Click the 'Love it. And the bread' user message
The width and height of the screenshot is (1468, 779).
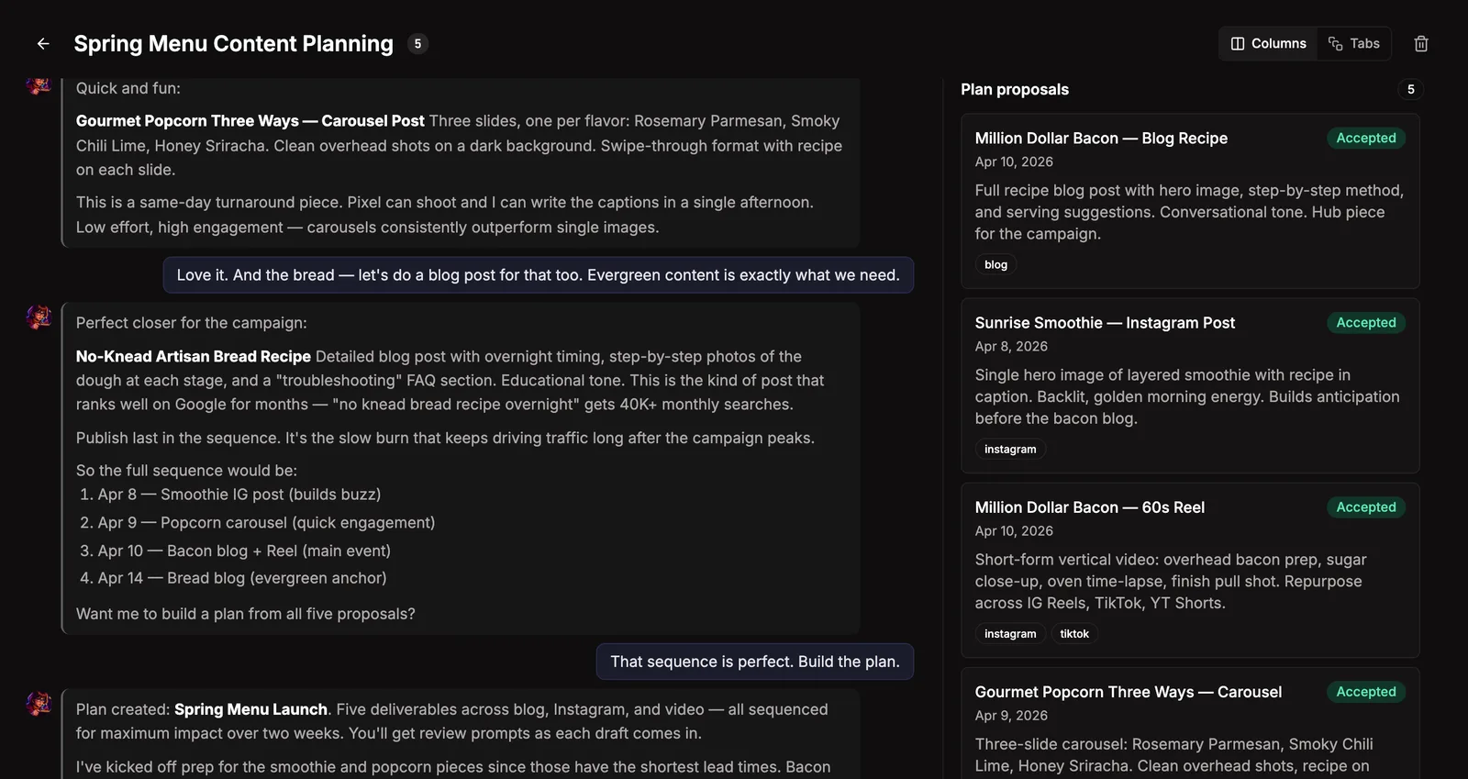click(x=539, y=275)
